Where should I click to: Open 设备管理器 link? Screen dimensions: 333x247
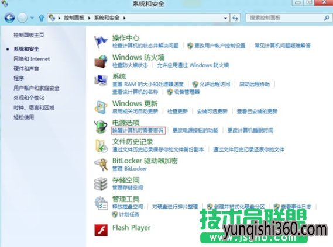187,92
